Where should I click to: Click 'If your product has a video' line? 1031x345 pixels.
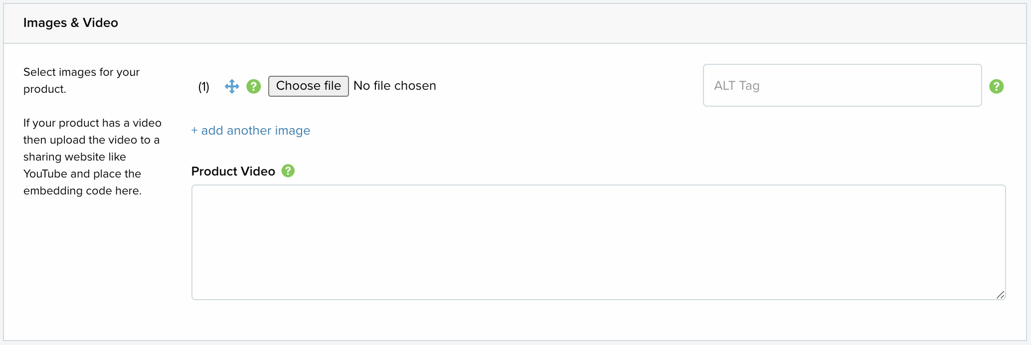pos(92,123)
